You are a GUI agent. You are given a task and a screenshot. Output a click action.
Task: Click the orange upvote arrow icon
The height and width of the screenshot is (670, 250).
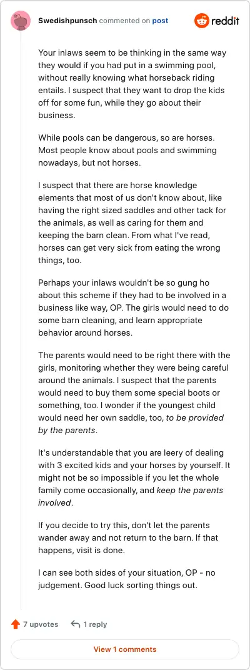coord(16,624)
